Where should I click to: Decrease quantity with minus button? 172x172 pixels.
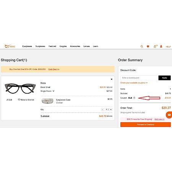(x=102, y=110)
